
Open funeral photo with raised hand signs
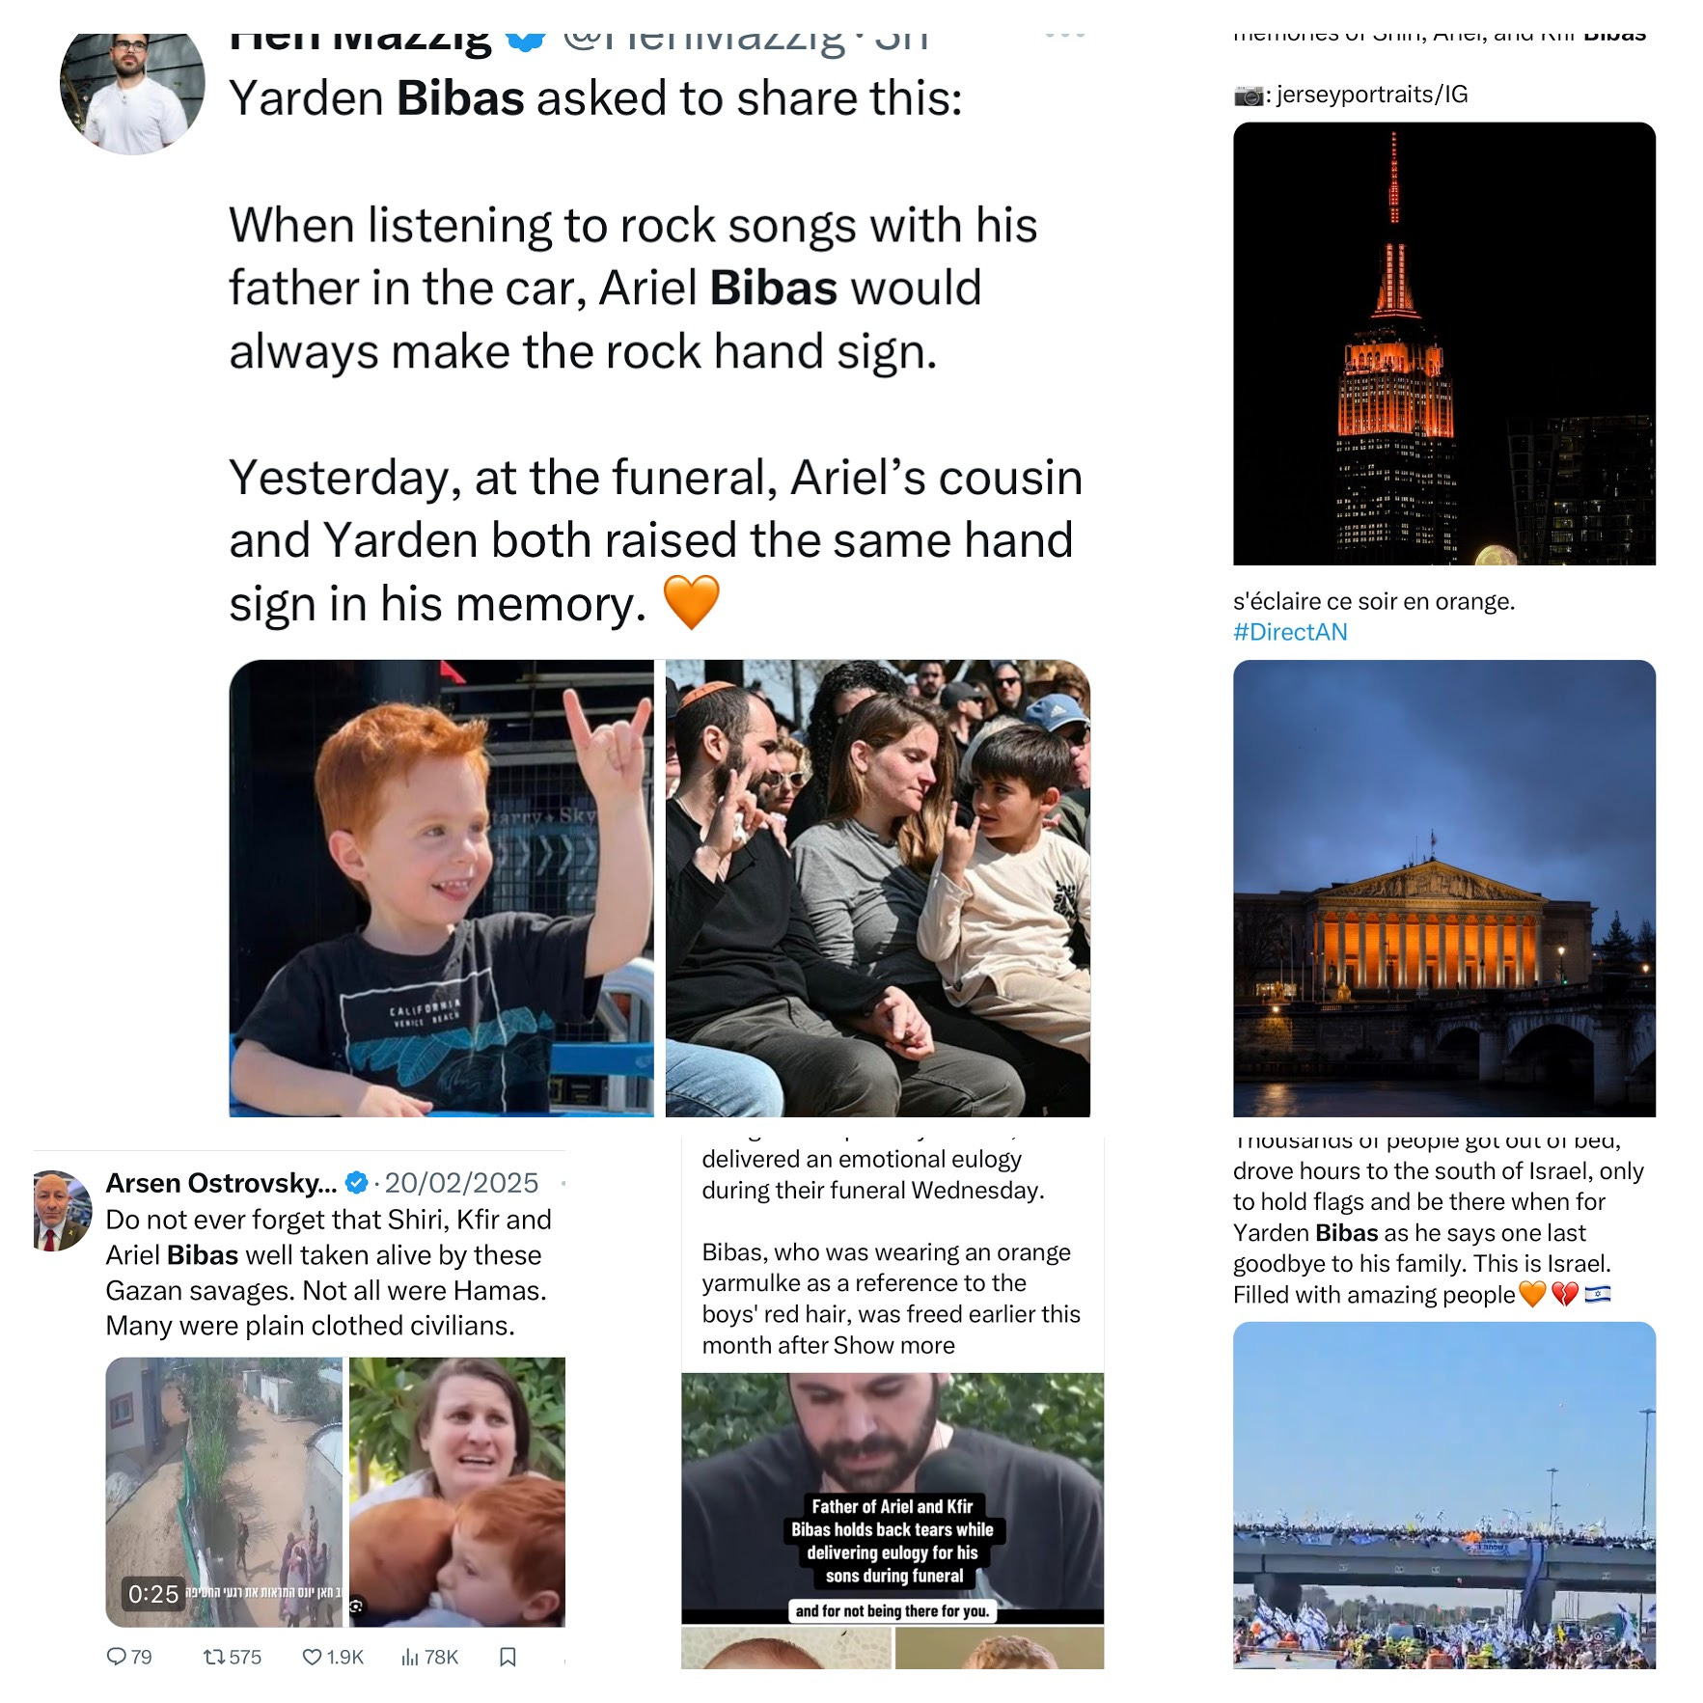[878, 888]
